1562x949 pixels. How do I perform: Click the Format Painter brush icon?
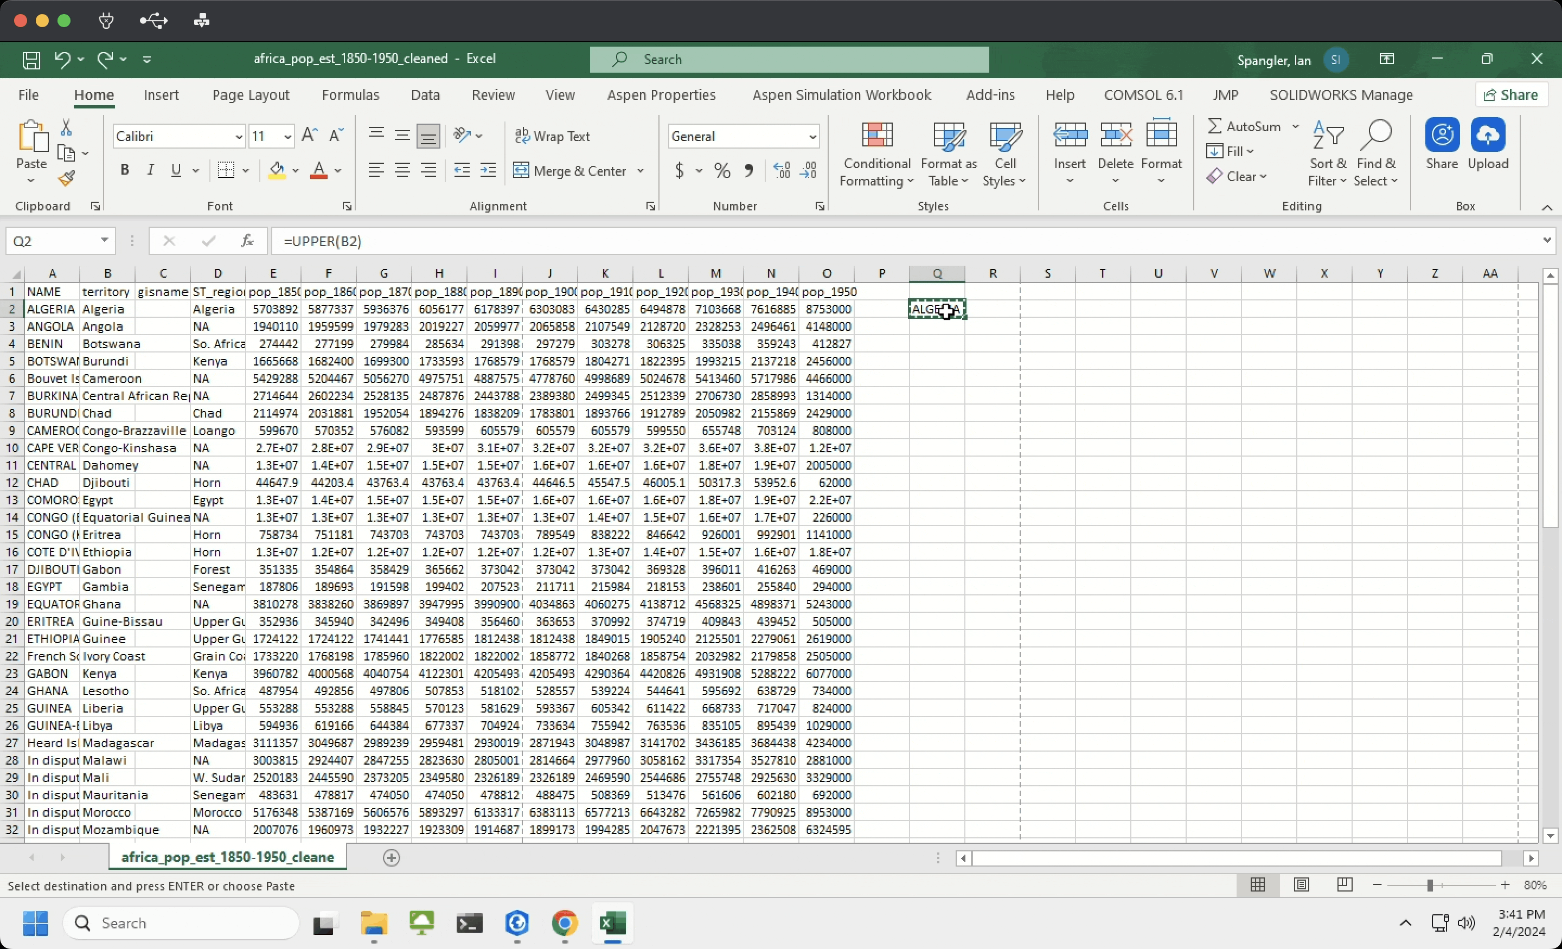click(67, 179)
